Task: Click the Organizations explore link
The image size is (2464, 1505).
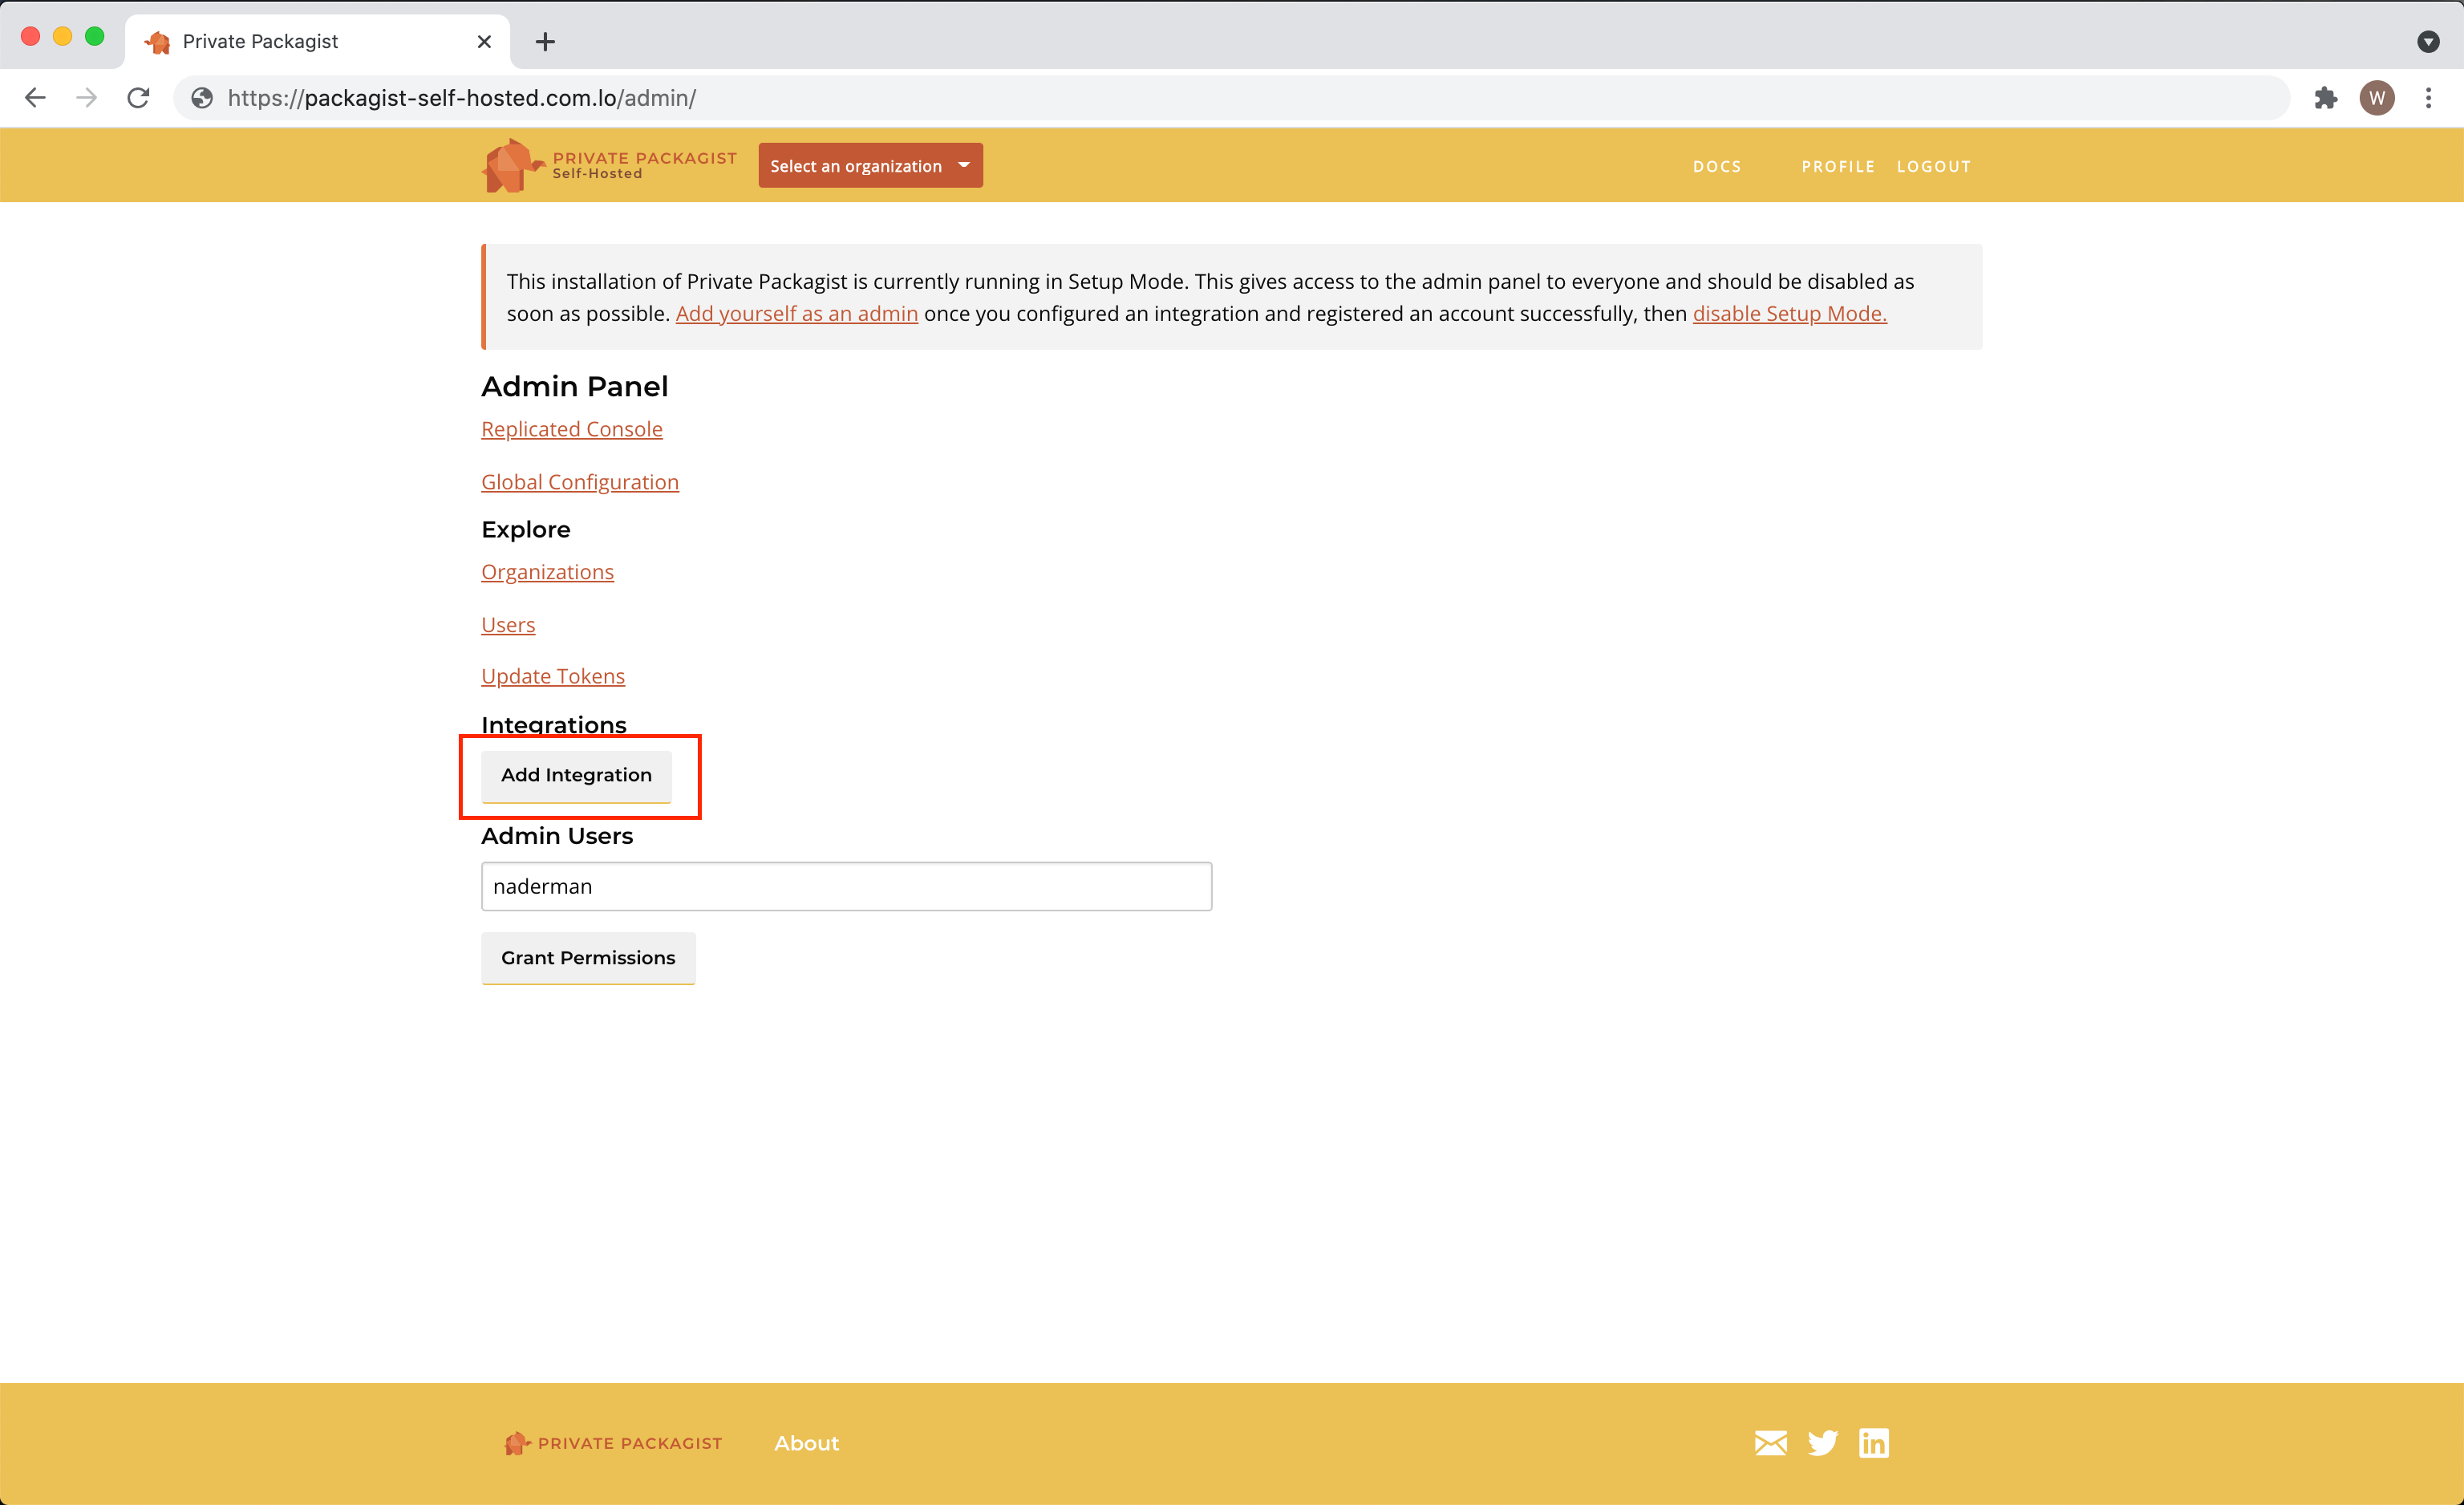Action: tap(547, 570)
